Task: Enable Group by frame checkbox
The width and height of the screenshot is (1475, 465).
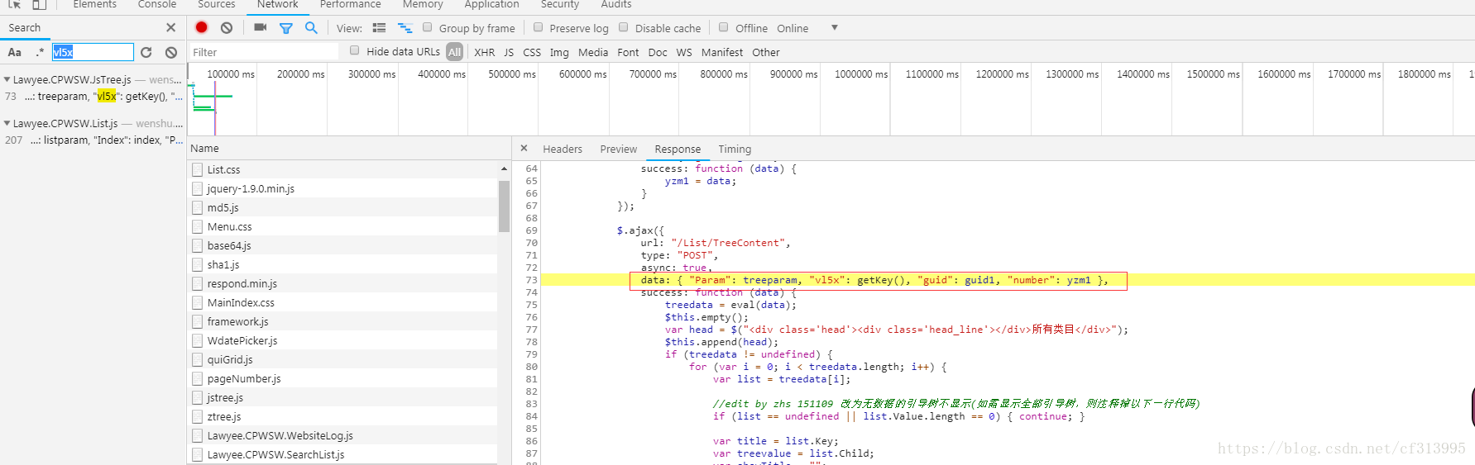Action: coord(428,27)
